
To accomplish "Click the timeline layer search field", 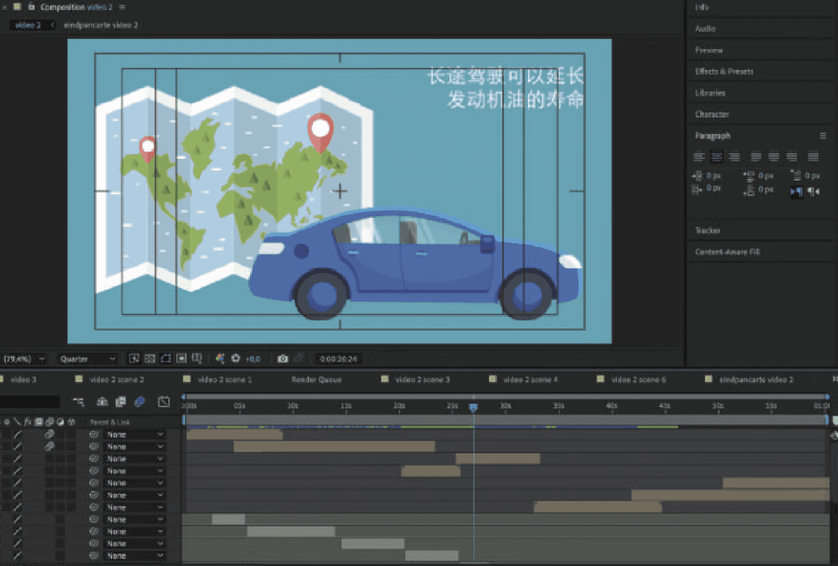I will [30, 401].
